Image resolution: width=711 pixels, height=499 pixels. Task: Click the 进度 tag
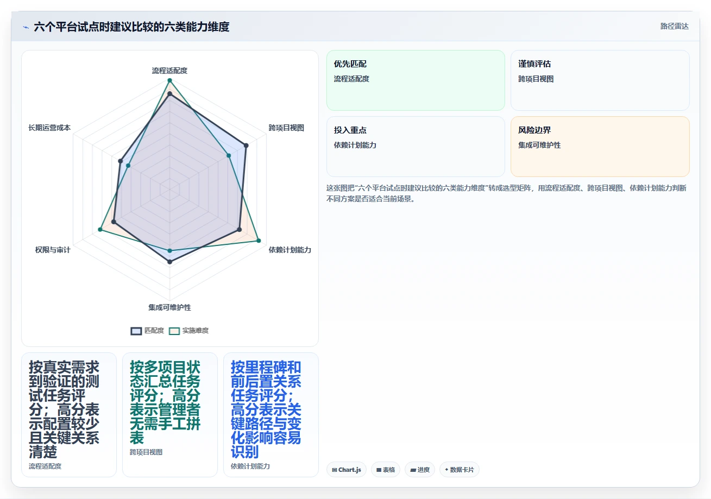[x=420, y=470]
